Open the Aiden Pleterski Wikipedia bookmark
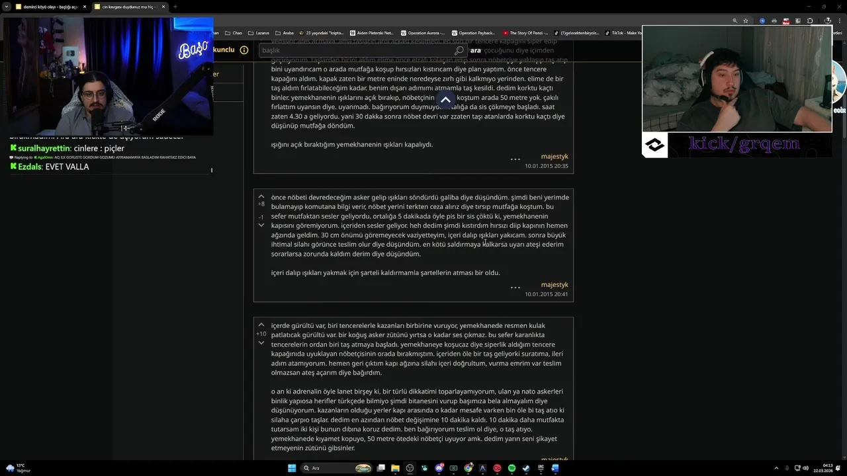This screenshot has width=847, height=476. 371,32
